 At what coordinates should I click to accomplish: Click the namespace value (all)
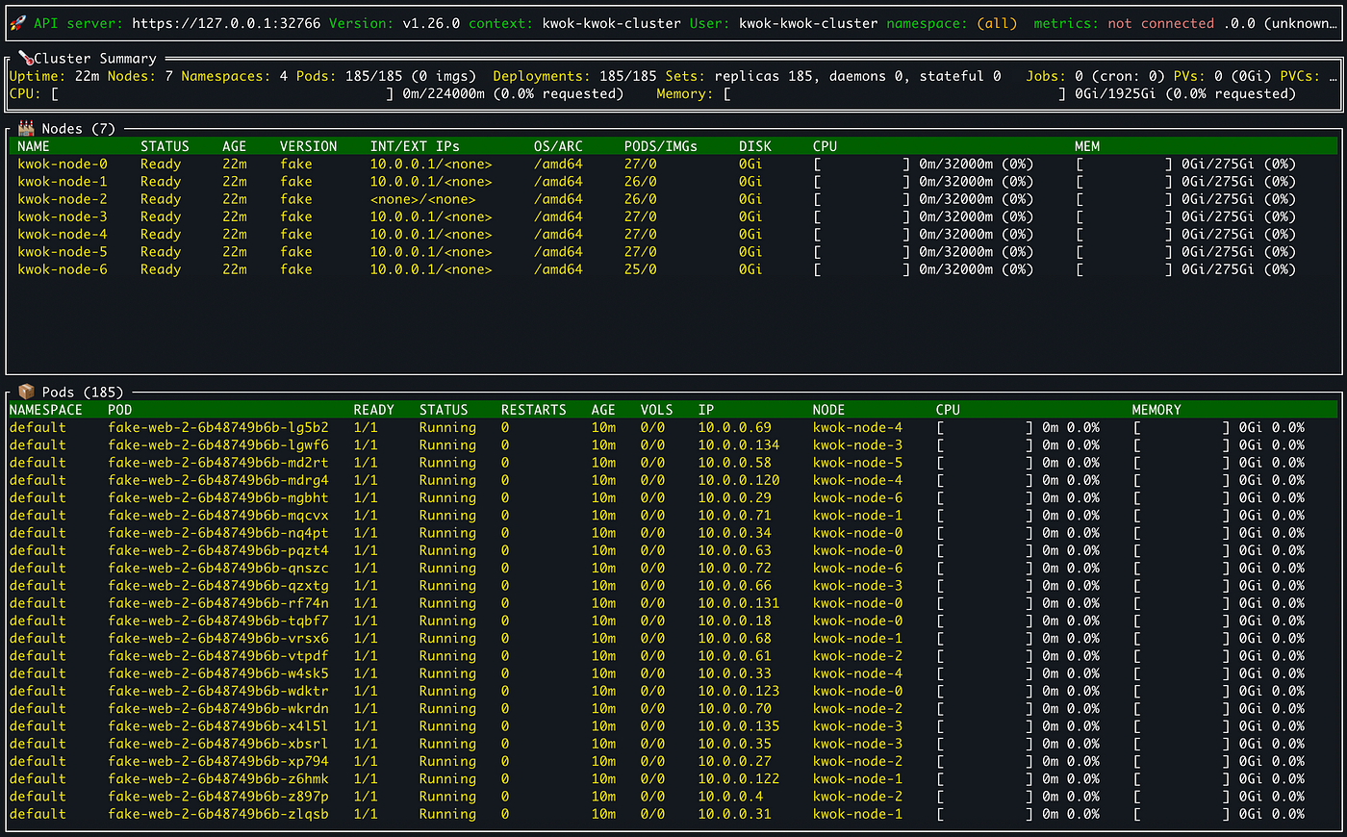coord(997,23)
